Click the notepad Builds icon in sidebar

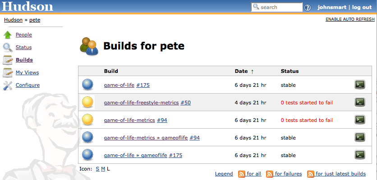8,60
